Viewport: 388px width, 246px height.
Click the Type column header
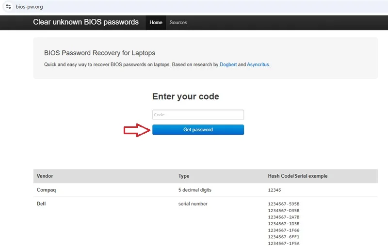click(x=184, y=176)
